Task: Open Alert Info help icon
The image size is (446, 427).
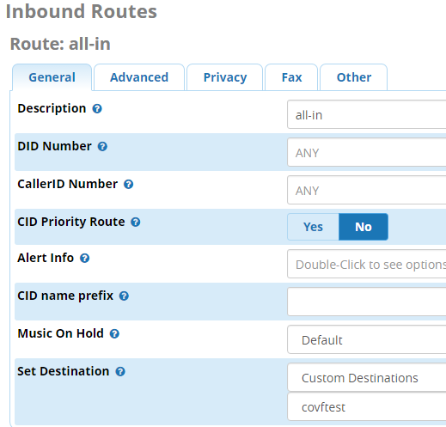Action: [84, 259]
